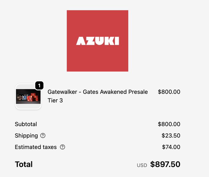
Task: Click the white AZUKI wordmark
Action: (x=97, y=41)
